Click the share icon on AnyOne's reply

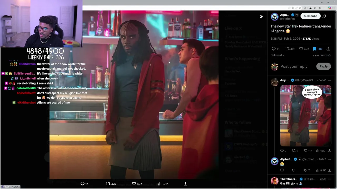(329, 151)
